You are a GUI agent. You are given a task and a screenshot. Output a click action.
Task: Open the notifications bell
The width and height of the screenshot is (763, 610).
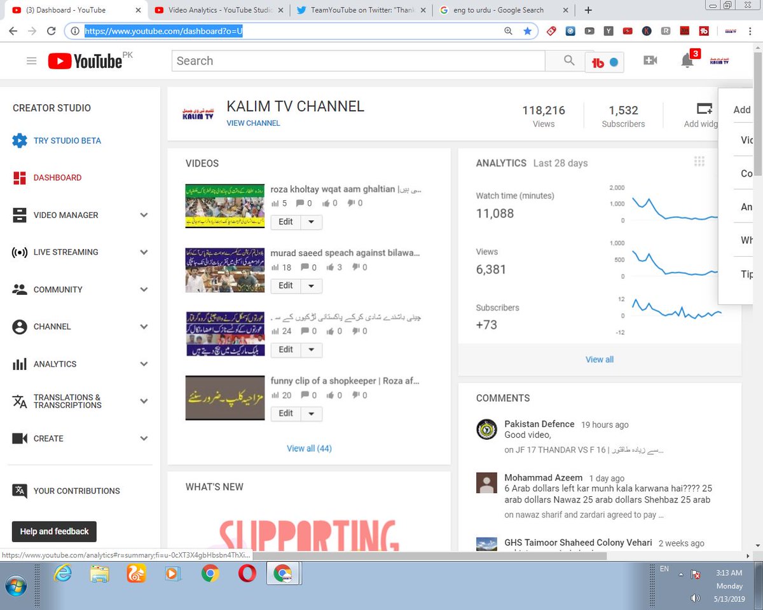pos(687,61)
